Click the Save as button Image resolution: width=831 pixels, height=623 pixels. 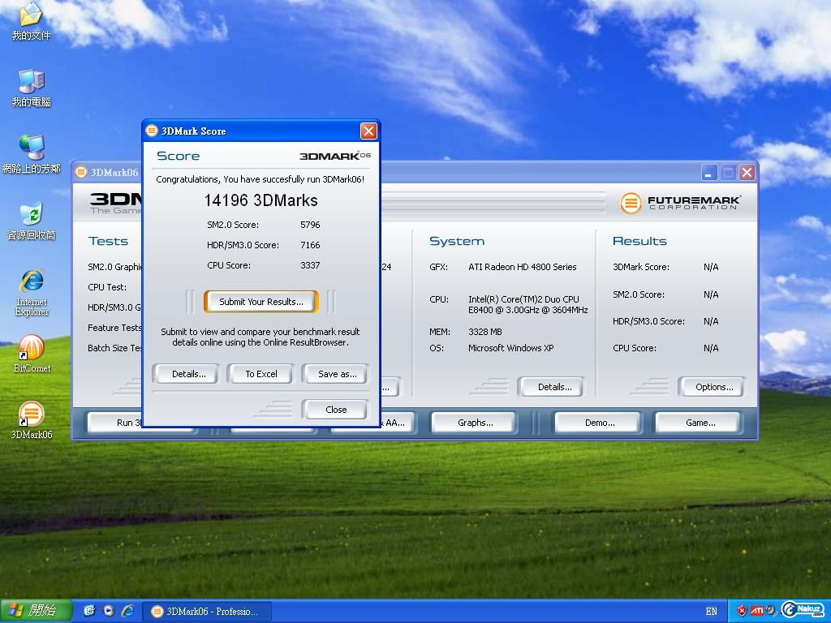337,374
